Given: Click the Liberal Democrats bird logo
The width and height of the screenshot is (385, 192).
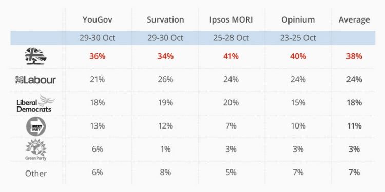Looking at the screenshot, I should point(36,103).
